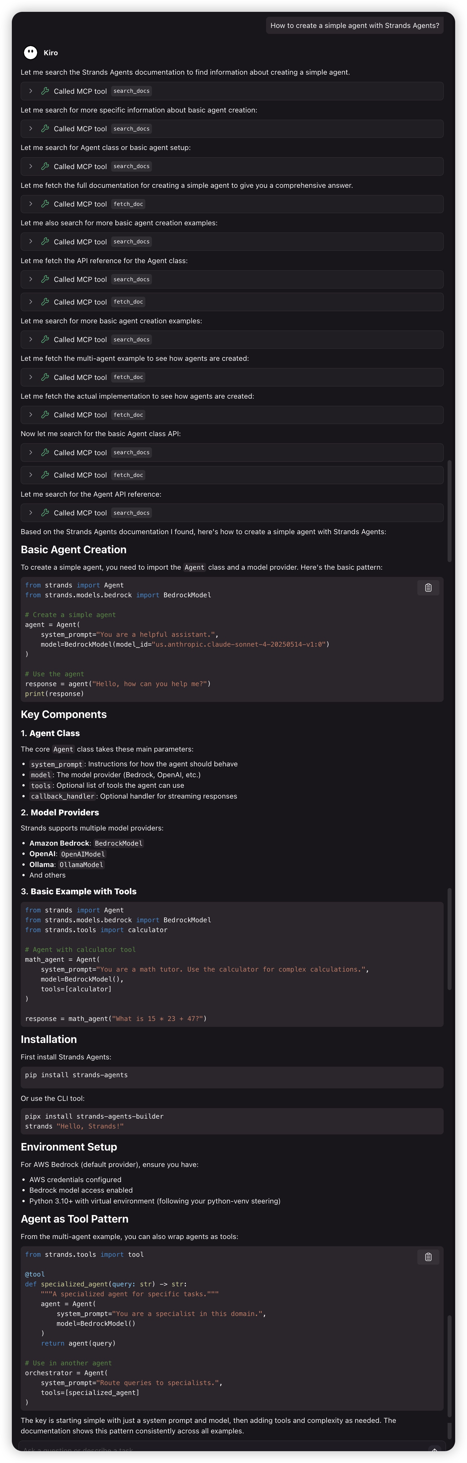Click the '1. Agent Class' subheading
Screen dimensions: 467x1463
[50, 733]
